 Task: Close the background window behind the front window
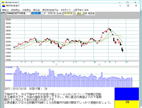point(135,2)
